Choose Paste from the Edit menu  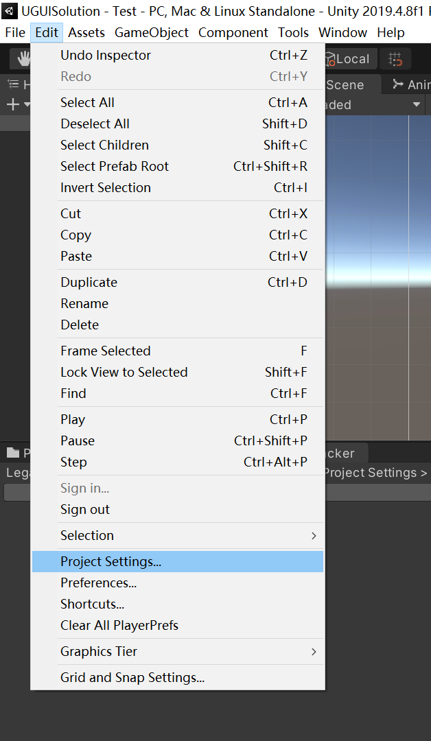pyautogui.click(x=178, y=256)
